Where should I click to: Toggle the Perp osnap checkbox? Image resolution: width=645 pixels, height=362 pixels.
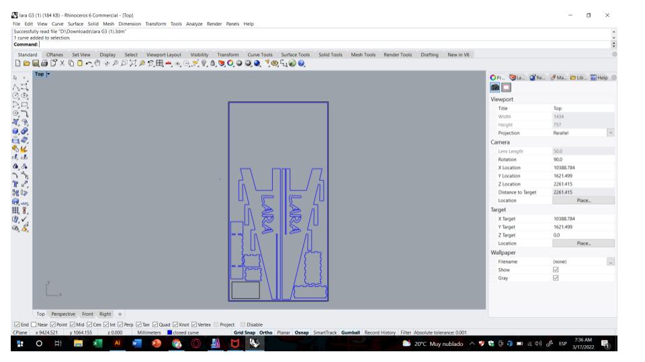click(x=120, y=324)
